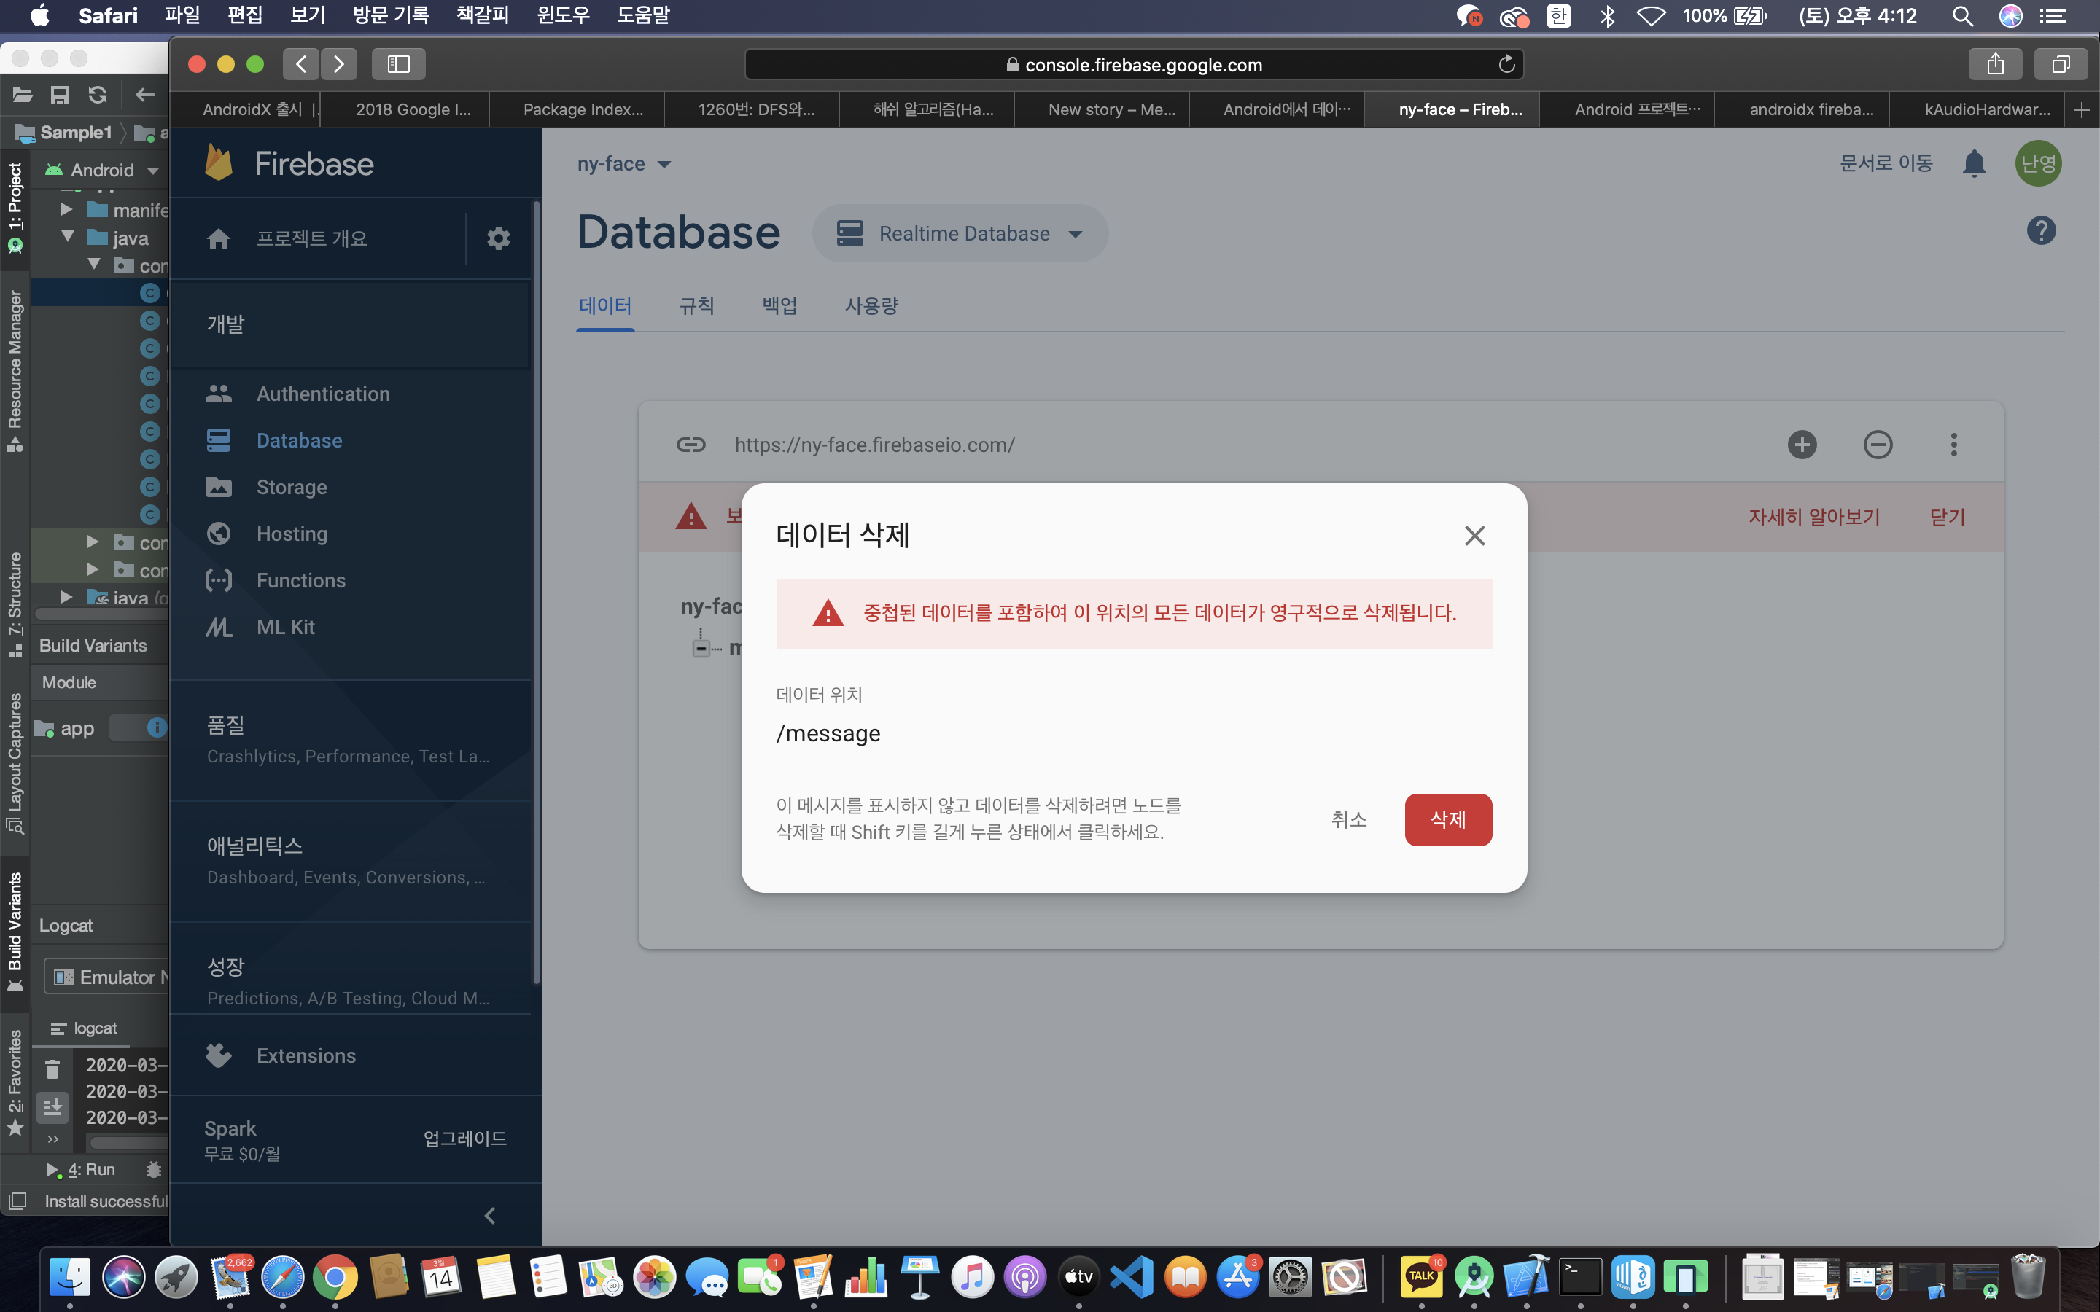
Task: Collapse Firebase navigation with bottom chevron
Action: pos(490,1215)
